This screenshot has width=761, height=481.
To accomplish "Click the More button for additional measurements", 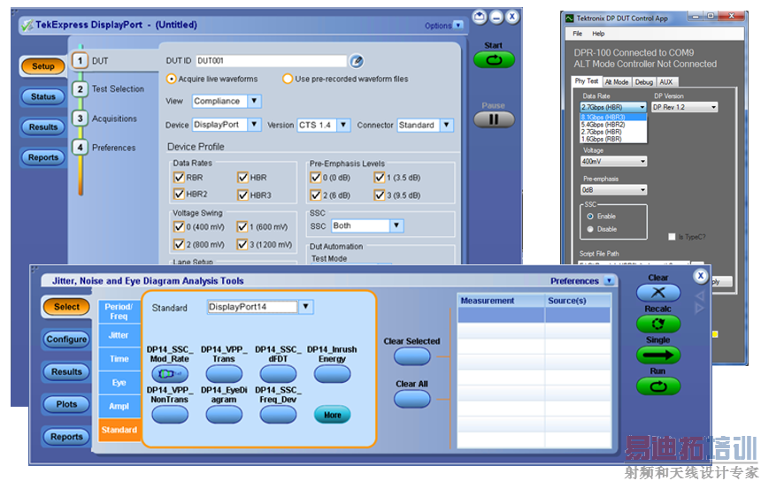I will point(333,415).
